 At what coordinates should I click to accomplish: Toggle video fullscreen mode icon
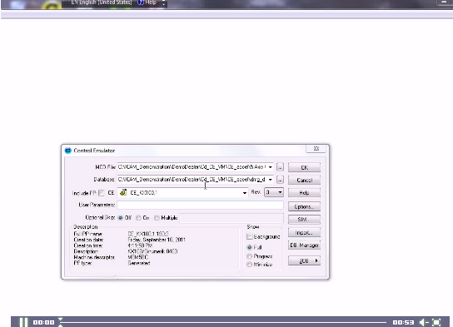436,322
